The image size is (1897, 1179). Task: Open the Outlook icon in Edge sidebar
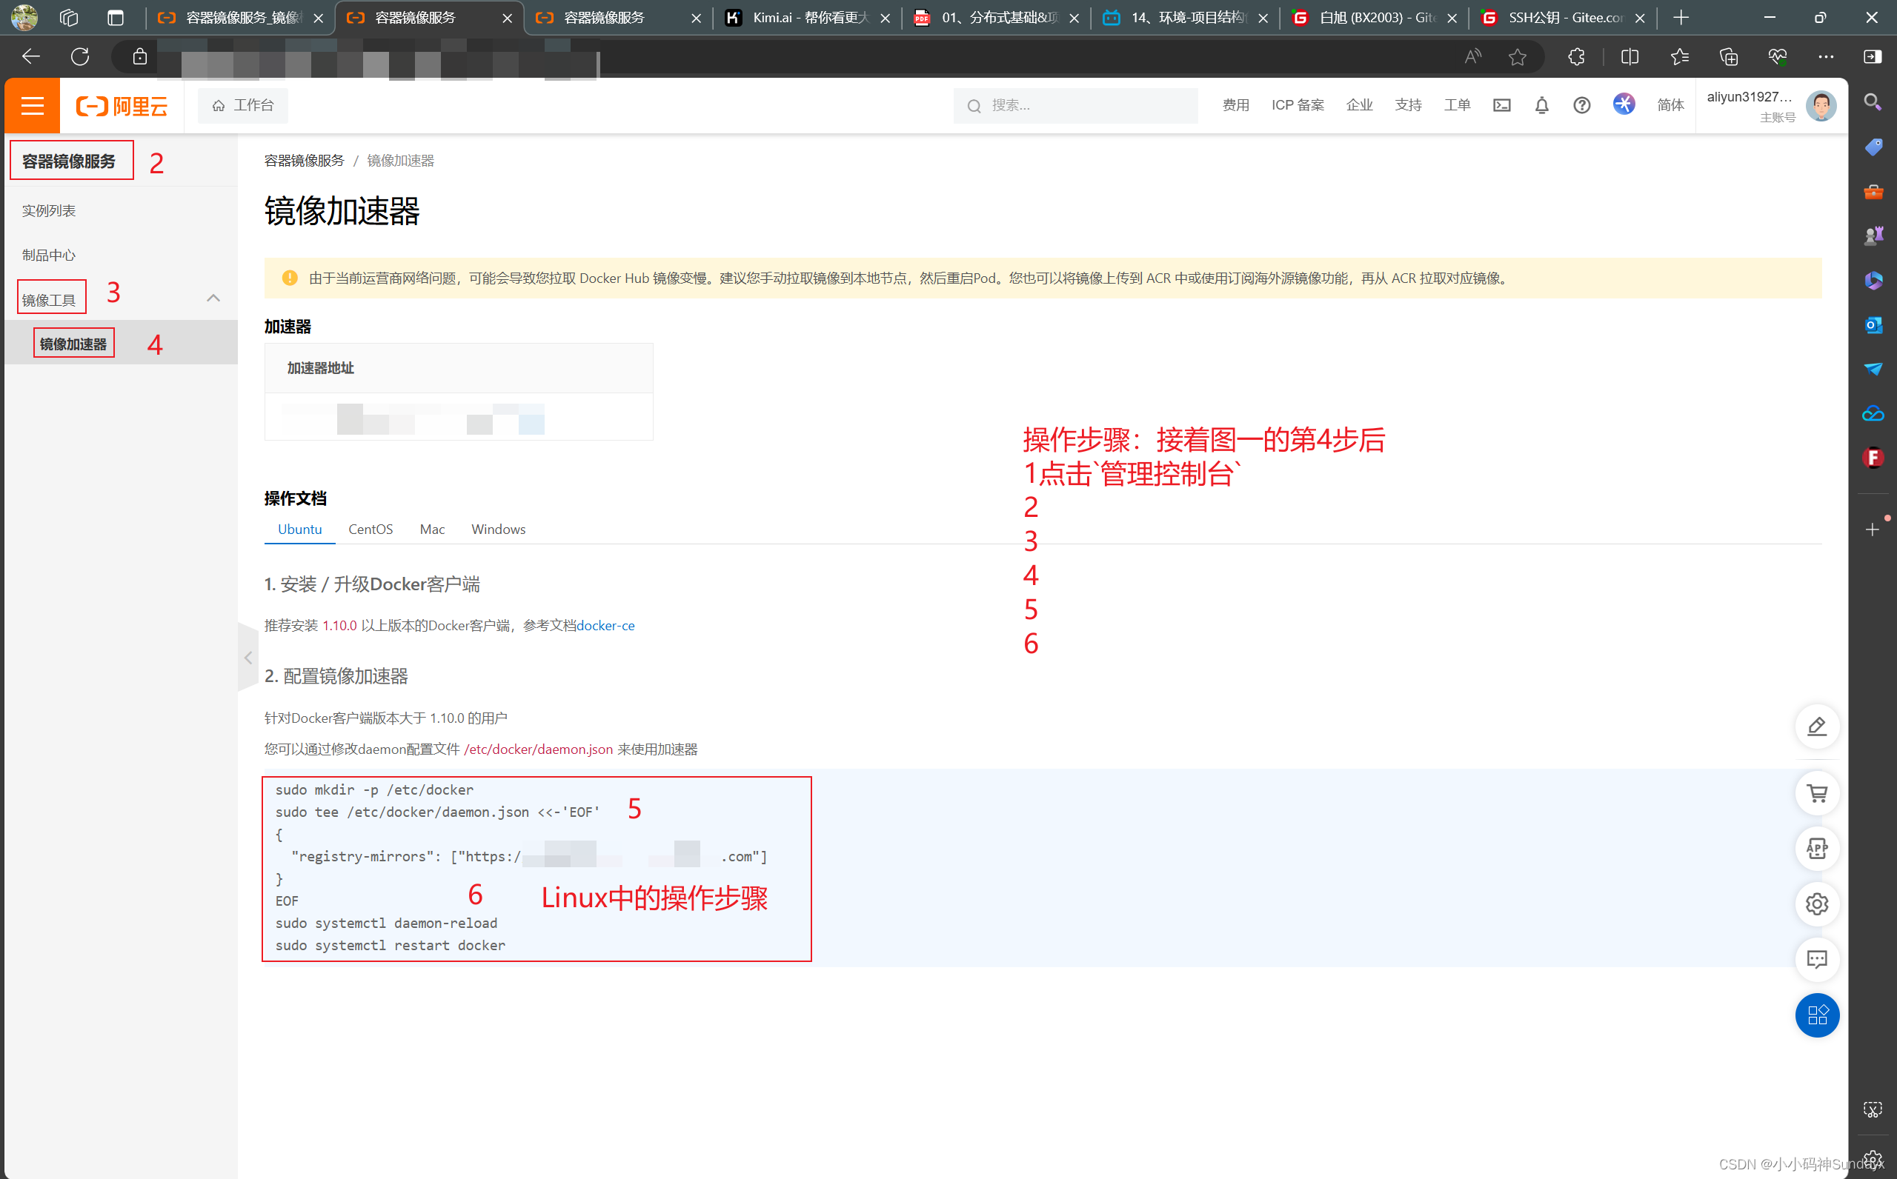(x=1872, y=324)
